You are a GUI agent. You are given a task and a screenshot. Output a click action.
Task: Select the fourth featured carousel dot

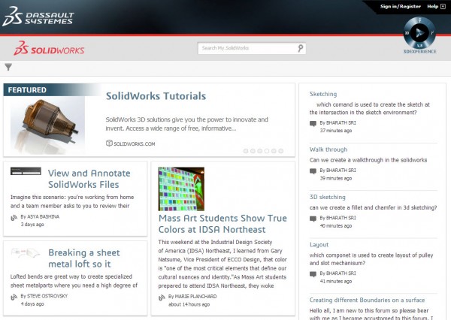pos(267,151)
